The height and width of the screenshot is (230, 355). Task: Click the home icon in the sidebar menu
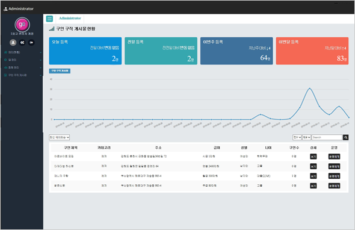(5, 52)
